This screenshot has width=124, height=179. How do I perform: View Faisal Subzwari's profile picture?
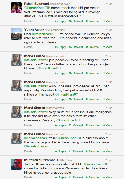tap(16, 8)
